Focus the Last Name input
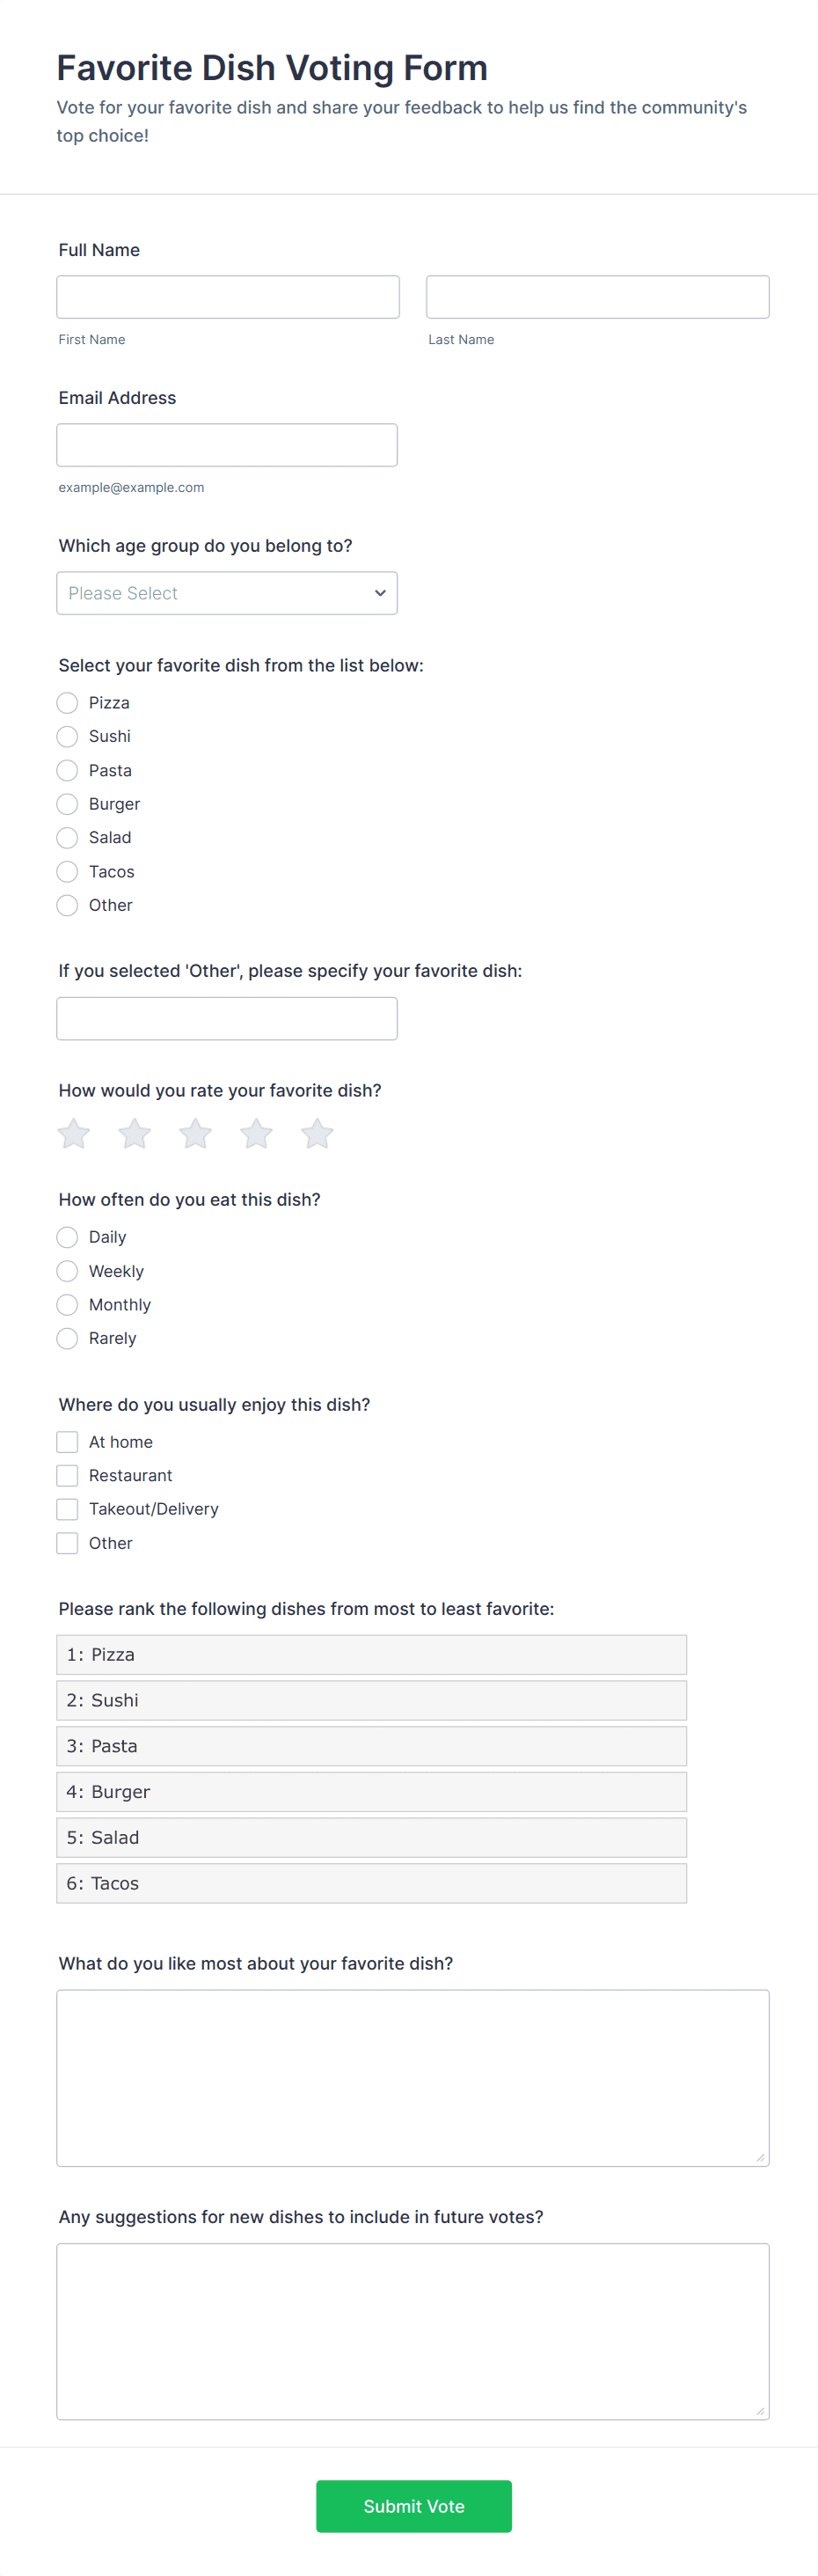Viewport: 818px width, 2576px height. [x=597, y=297]
